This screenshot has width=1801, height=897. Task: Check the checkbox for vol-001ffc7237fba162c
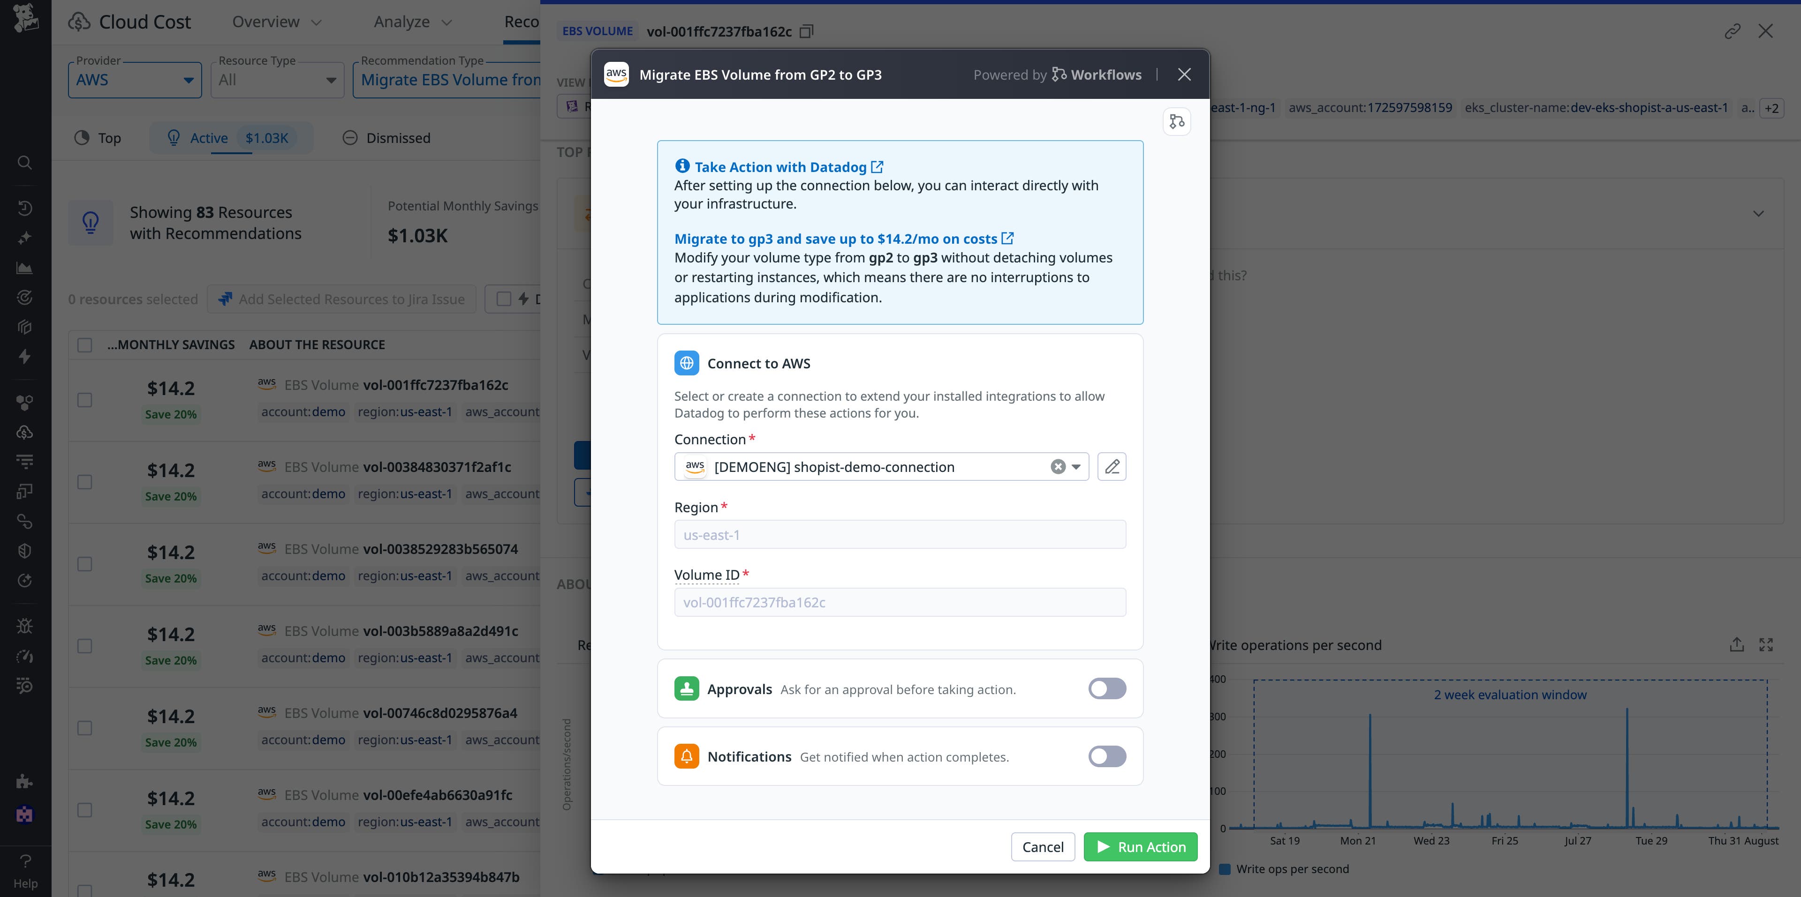84,400
